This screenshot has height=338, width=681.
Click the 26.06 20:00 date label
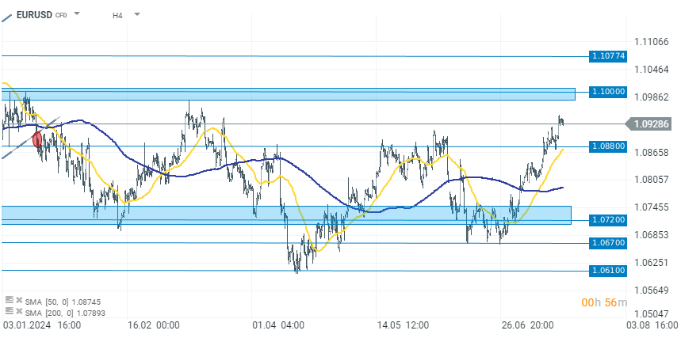[527, 325]
